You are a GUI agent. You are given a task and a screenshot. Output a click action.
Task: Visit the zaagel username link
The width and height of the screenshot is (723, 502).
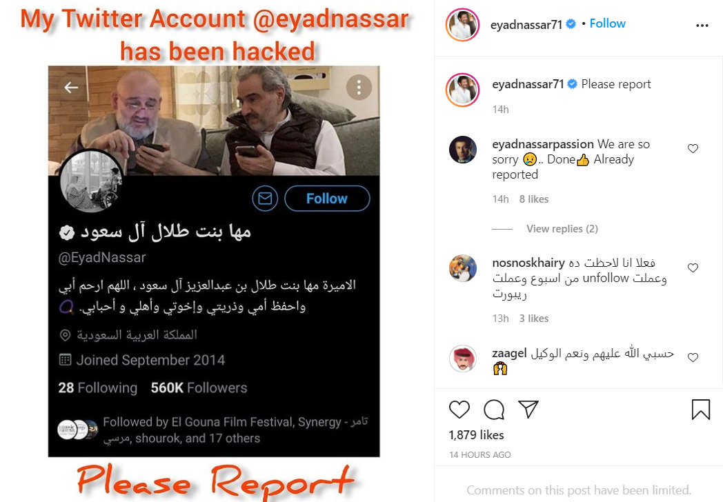tap(509, 353)
